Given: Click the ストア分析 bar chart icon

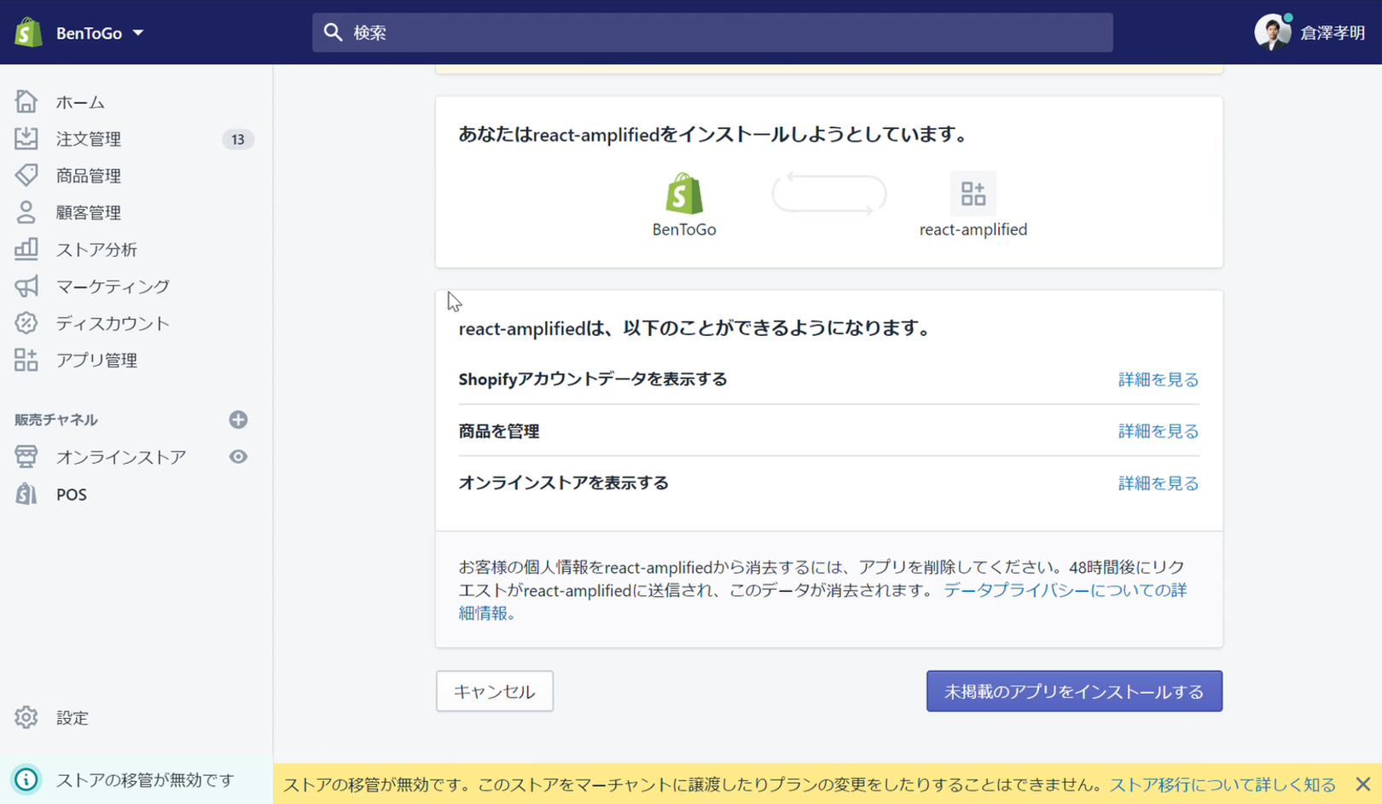Looking at the screenshot, I should pos(26,249).
